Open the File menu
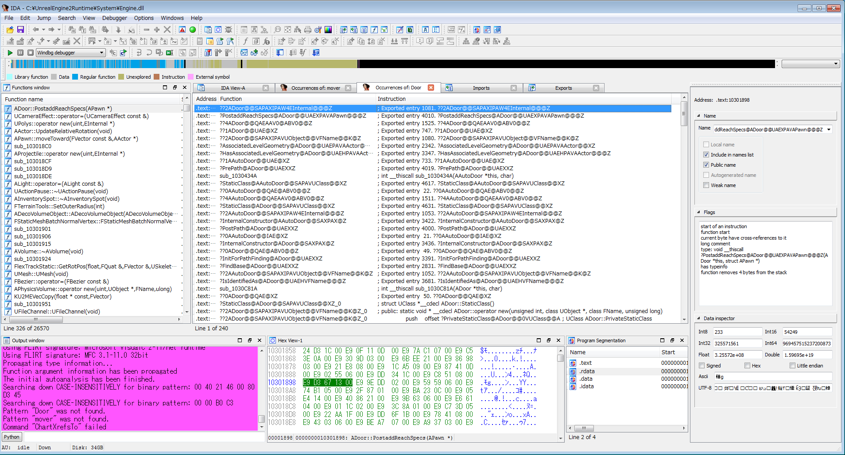Image resolution: width=845 pixels, height=455 pixels. click(x=9, y=18)
